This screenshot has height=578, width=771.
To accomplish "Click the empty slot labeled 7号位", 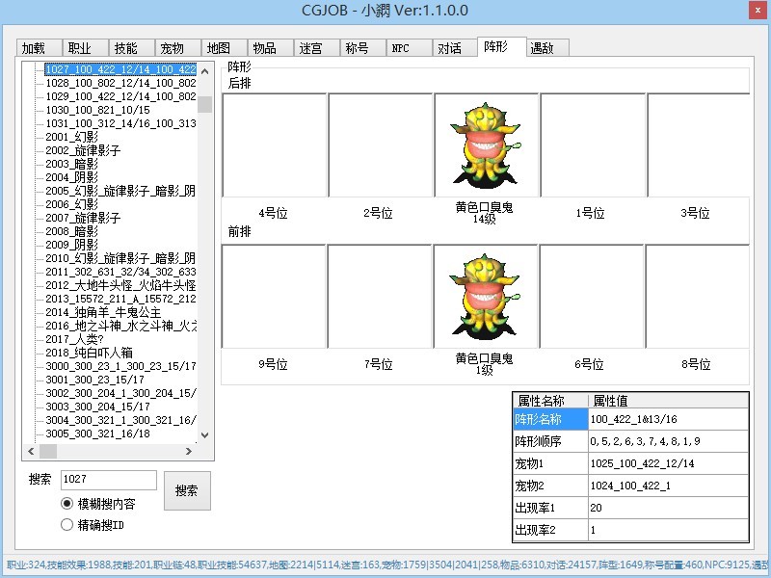I will (x=379, y=296).
